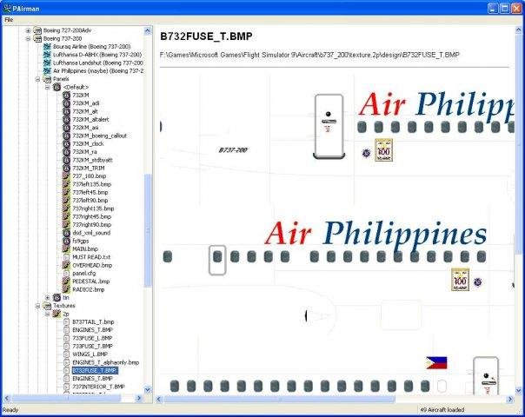Click the Boeing 737-200 aircraft folder icon
This screenshot has width=525, height=417.
pos(37,38)
